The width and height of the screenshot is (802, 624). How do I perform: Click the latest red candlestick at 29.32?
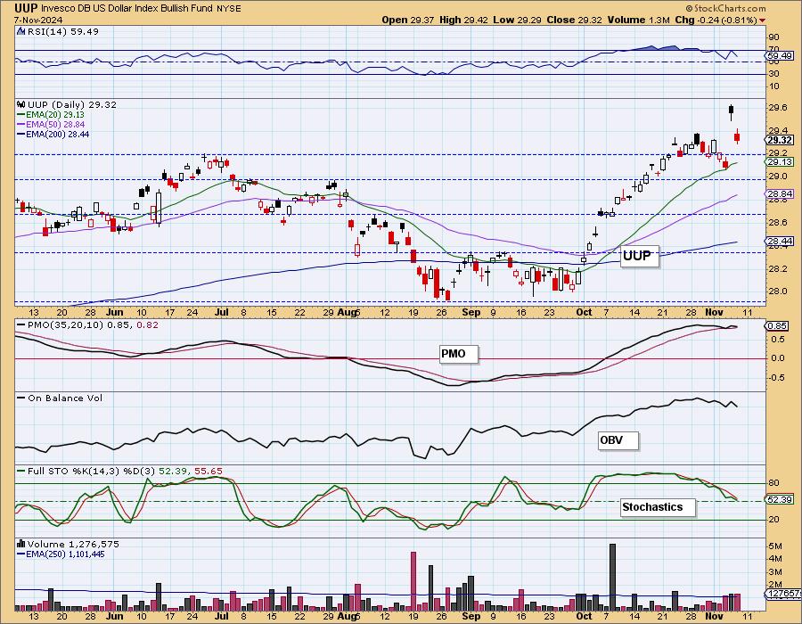[x=737, y=136]
